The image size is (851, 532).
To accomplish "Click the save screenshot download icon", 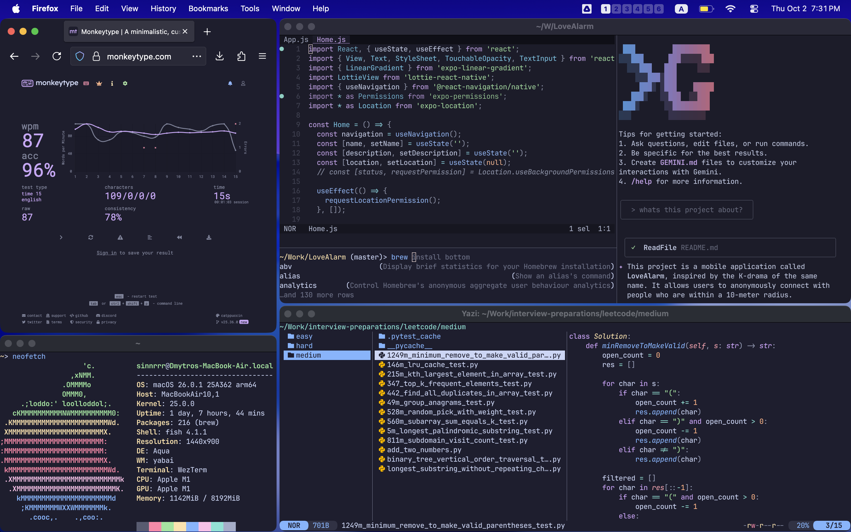I will point(209,238).
